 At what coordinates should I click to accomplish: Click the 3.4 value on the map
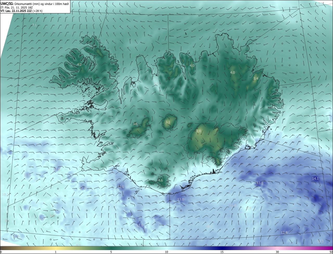(256, 78)
